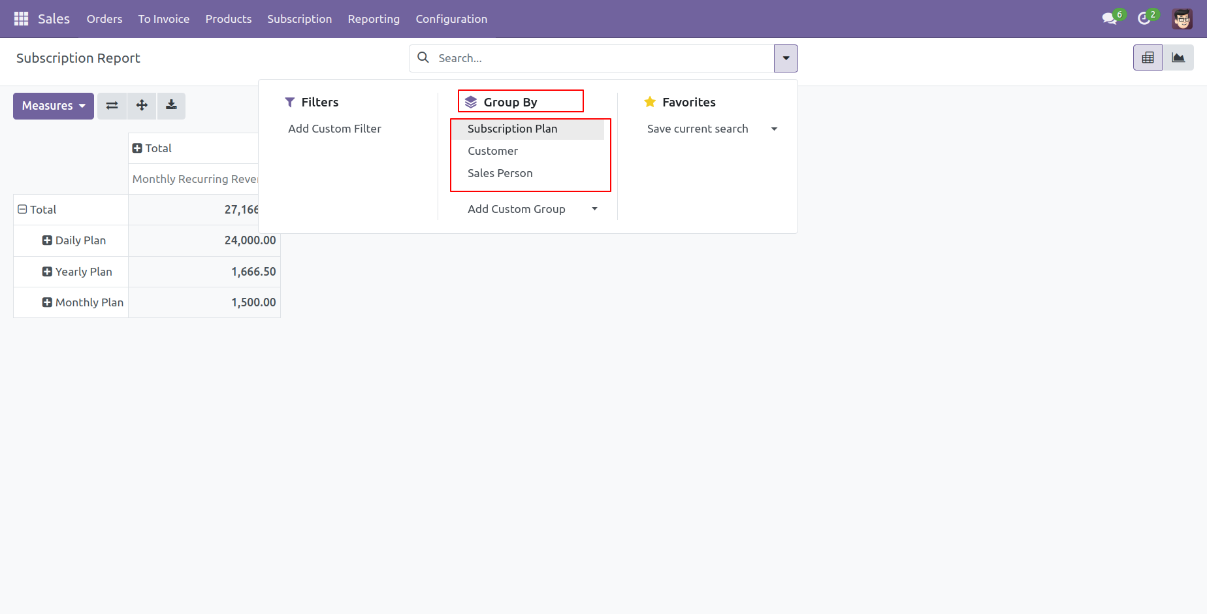Open the Measures dropdown
Screen dimensions: 1207x614
pyautogui.click(x=54, y=106)
